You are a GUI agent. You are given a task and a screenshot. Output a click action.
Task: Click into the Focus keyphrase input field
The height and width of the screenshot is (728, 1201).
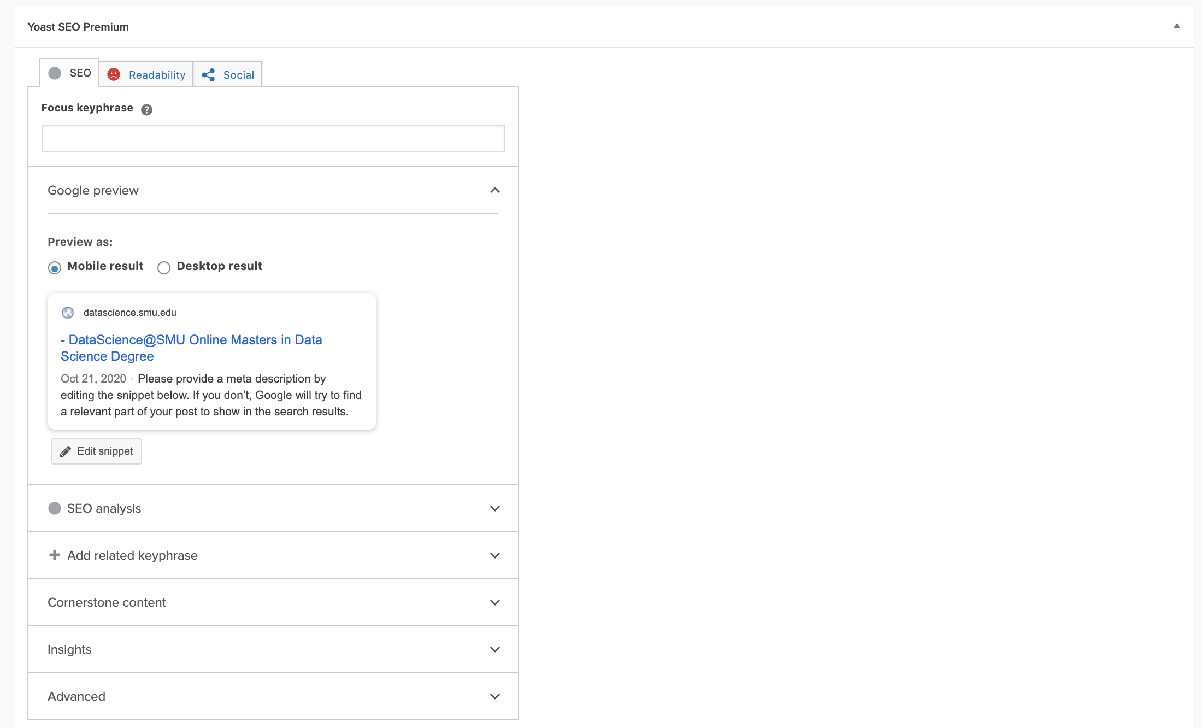click(273, 138)
